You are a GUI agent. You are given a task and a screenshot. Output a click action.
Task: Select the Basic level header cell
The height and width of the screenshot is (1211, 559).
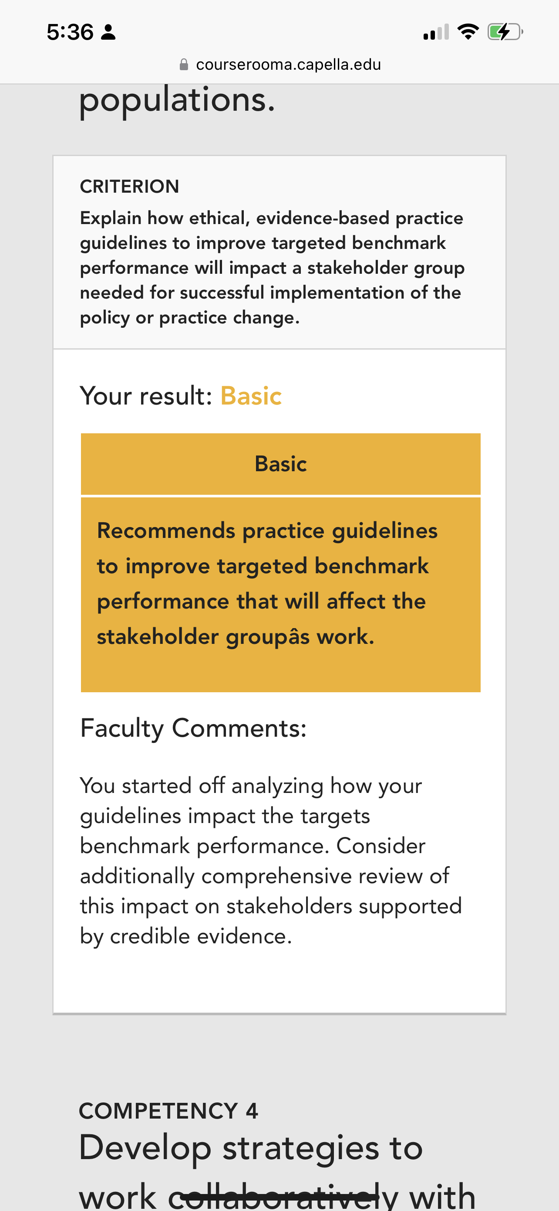(281, 464)
